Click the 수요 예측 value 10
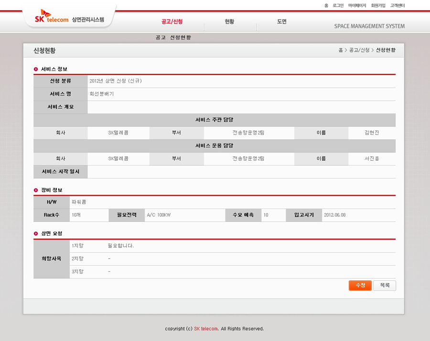The height and width of the screenshot is (341, 430). pyautogui.click(x=266, y=215)
